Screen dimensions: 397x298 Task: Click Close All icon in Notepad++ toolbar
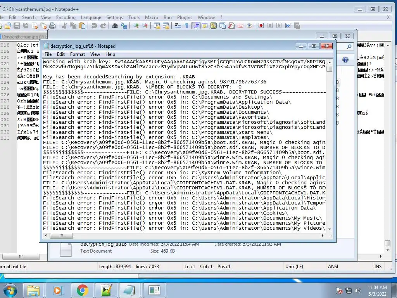click(43, 26)
